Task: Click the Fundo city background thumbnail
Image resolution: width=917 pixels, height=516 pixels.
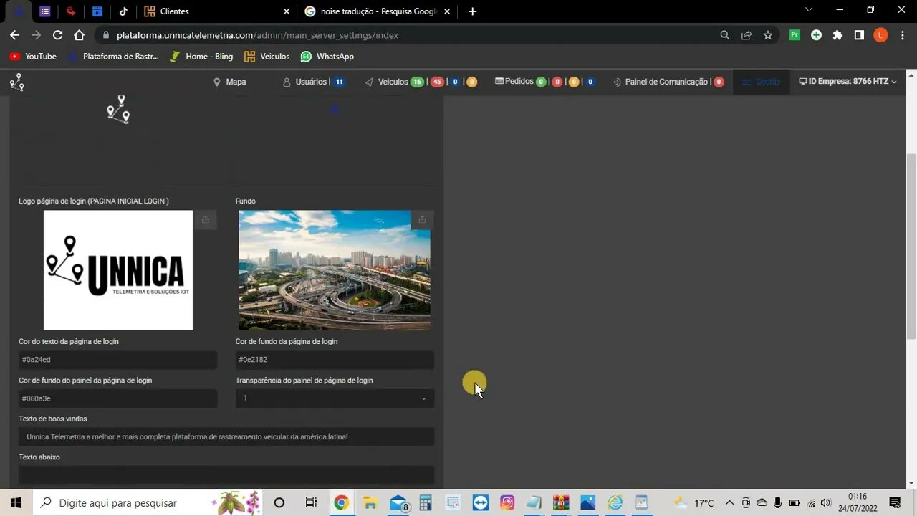Action: tap(335, 270)
